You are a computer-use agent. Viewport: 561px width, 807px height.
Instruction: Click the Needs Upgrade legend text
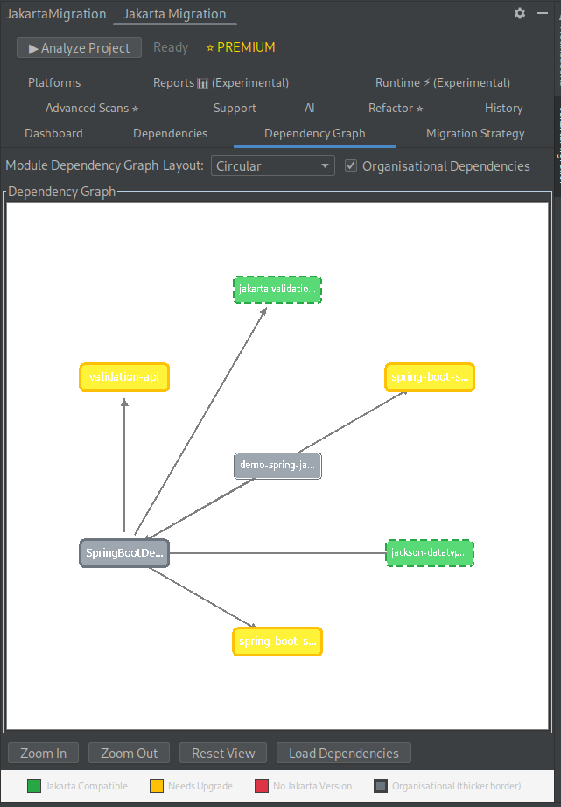pyautogui.click(x=200, y=786)
